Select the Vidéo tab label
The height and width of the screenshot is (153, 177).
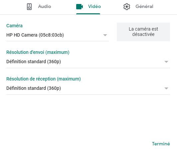[94, 6]
